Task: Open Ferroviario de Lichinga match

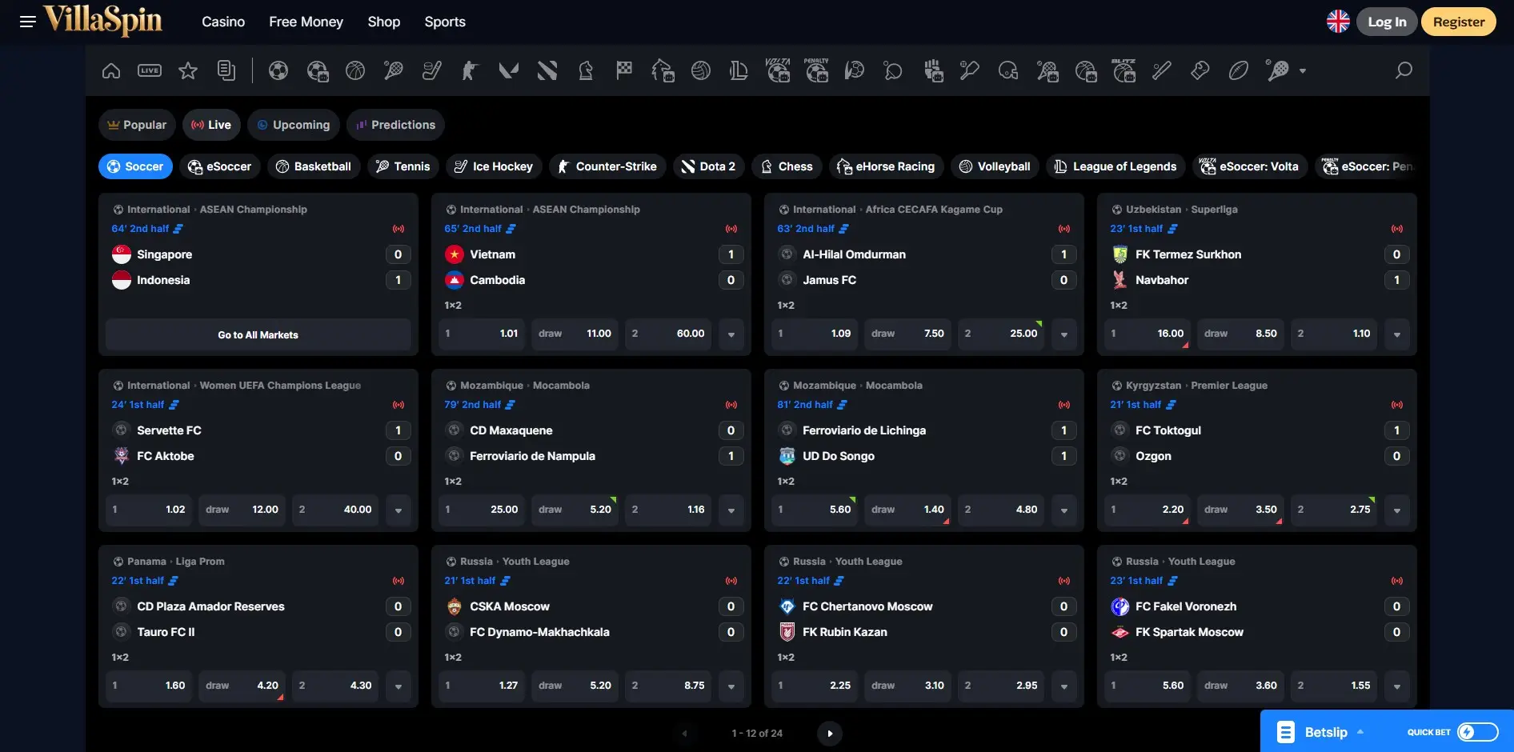Action: click(863, 430)
